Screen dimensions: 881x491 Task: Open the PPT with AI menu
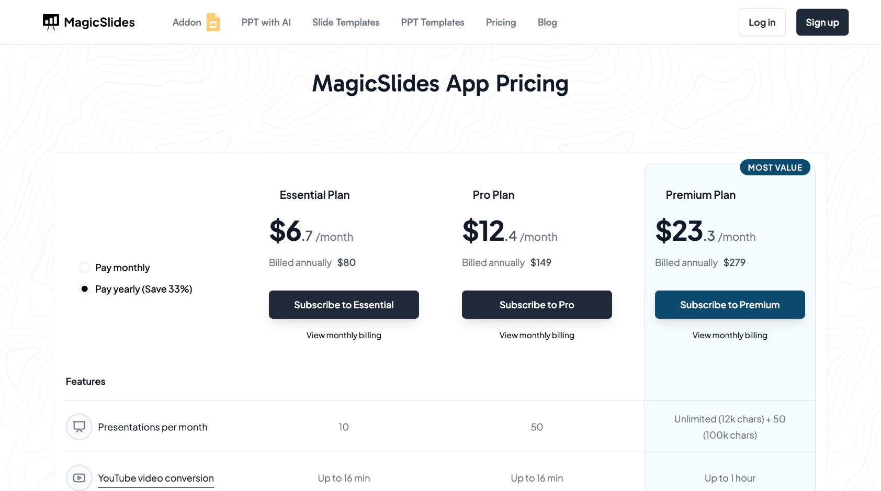(266, 23)
